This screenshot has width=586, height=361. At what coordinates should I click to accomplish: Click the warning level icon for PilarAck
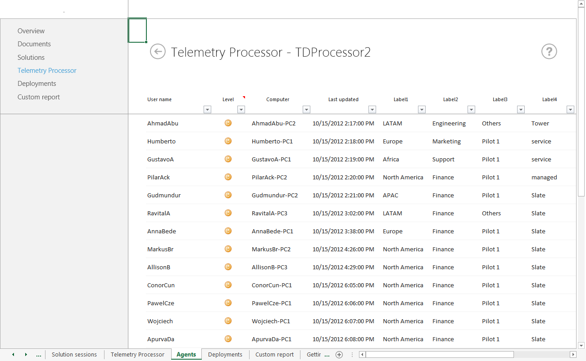click(228, 177)
